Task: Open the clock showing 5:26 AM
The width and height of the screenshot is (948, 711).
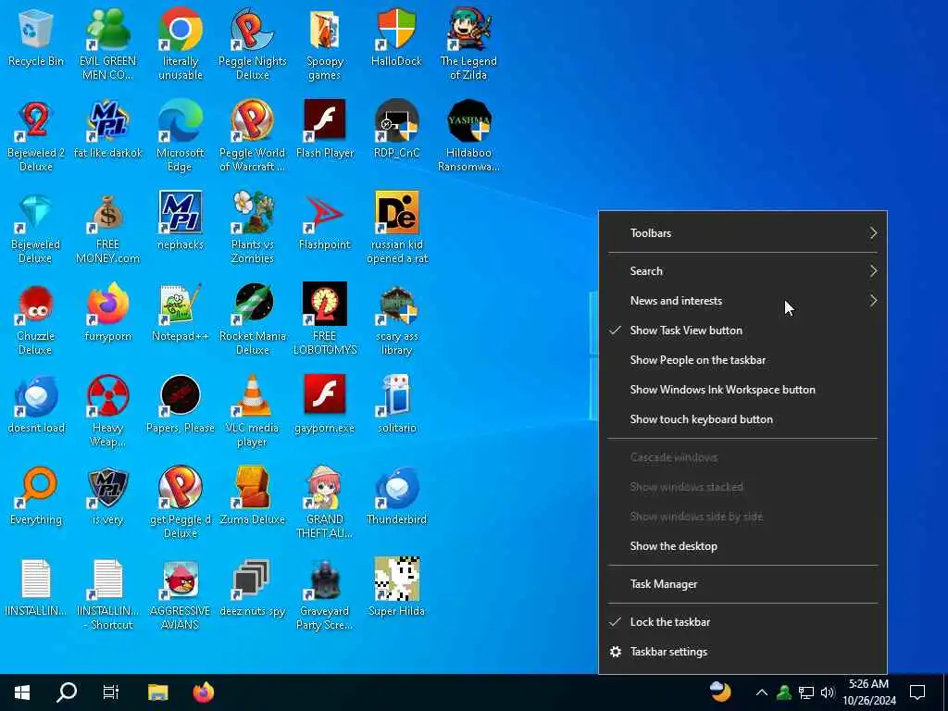Action: point(868,692)
